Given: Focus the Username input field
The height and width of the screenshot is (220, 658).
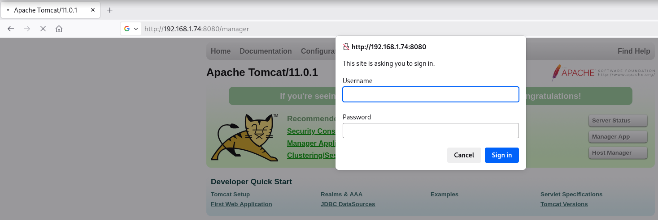Looking at the screenshot, I should point(431,94).
